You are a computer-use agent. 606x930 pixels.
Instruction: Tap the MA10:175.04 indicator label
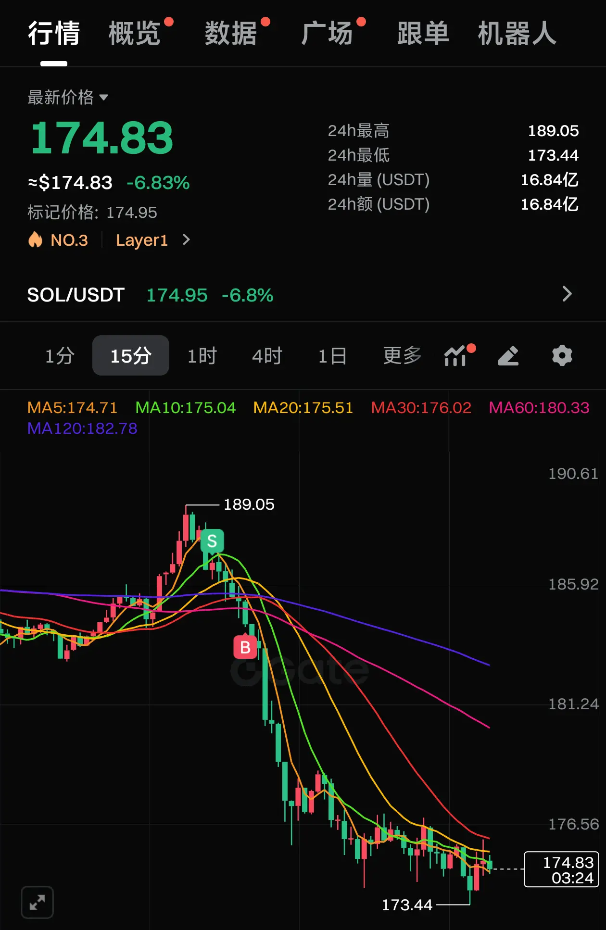pyautogui.click(x=186, y=408)
